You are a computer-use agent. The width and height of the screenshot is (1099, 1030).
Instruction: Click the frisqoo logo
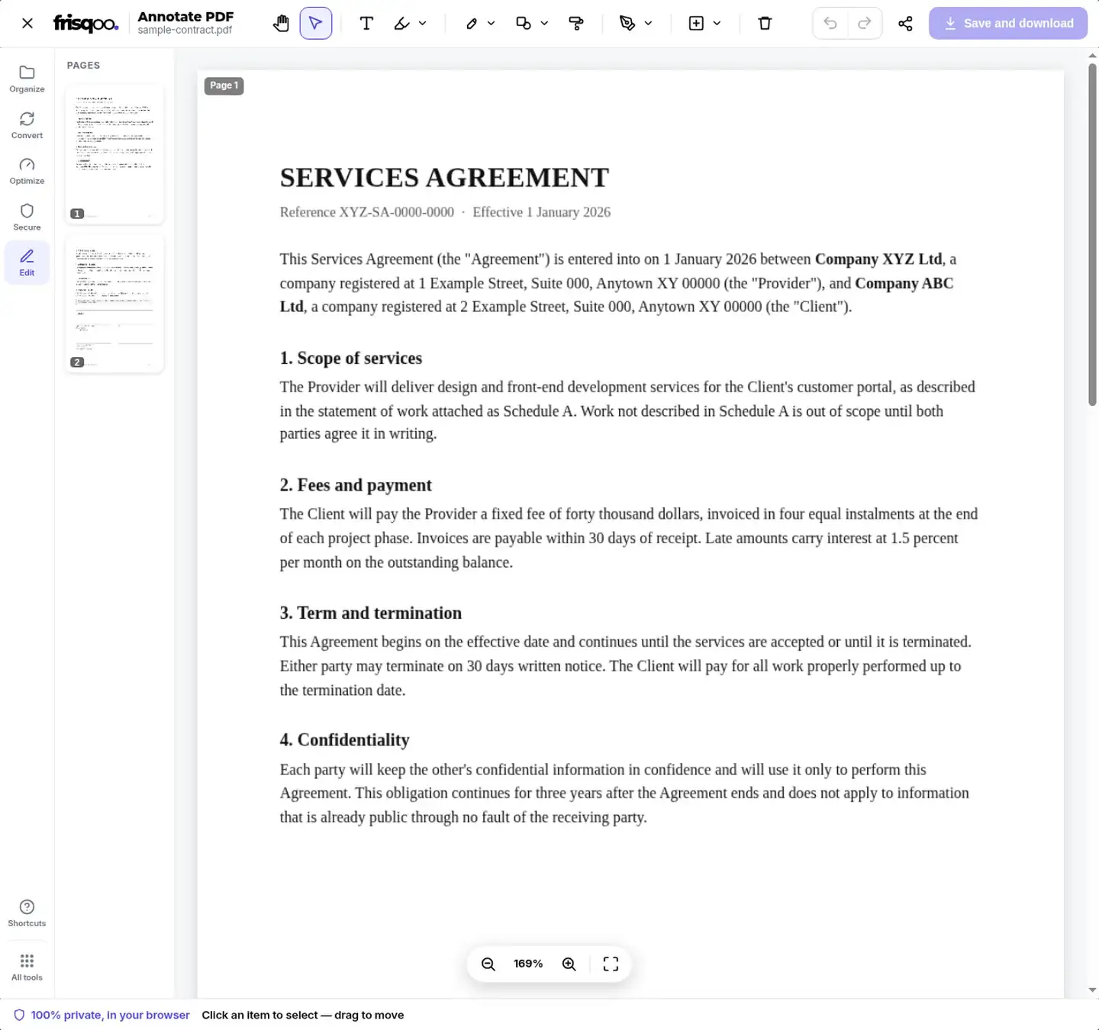[86, 24]
